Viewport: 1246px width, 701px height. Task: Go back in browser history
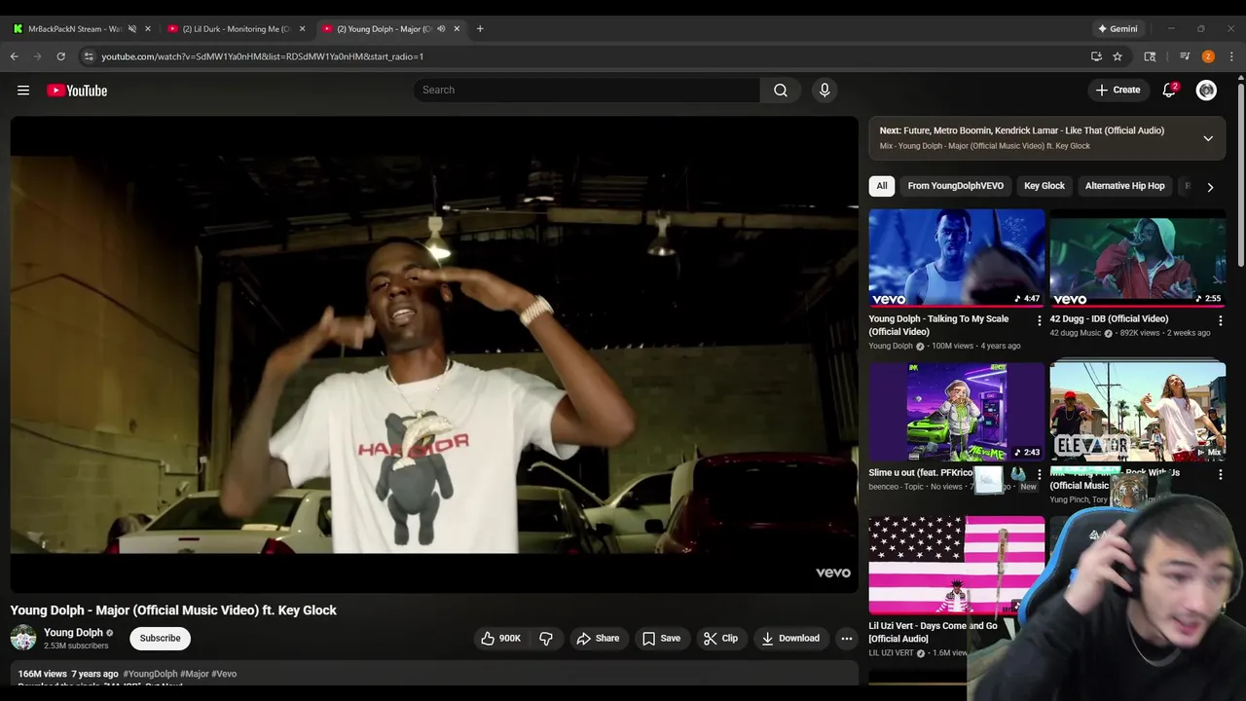15,56
